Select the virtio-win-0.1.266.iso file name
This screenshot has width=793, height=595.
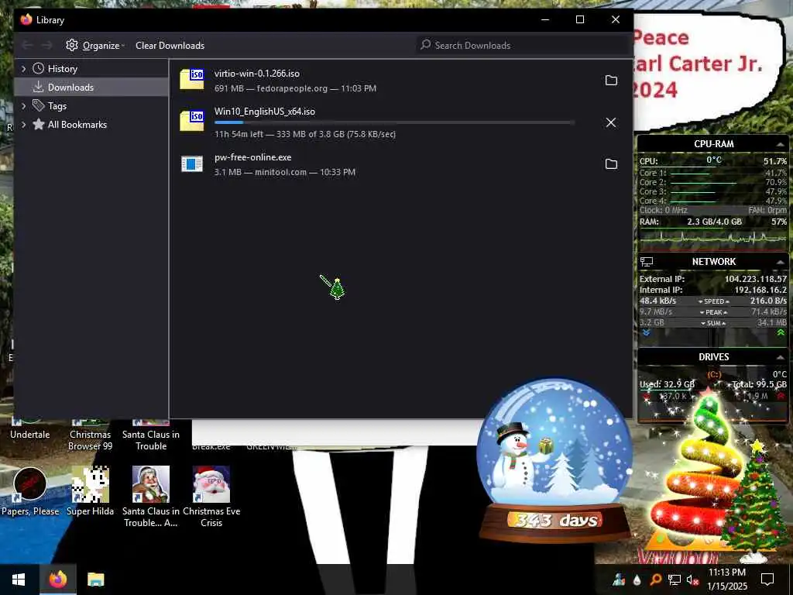(257, 74)
